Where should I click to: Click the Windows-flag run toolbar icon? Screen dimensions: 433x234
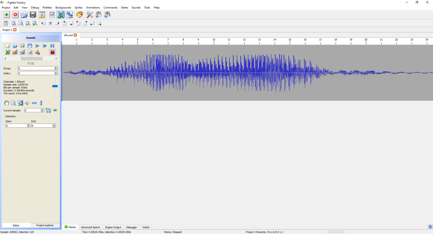coord(98,15)
